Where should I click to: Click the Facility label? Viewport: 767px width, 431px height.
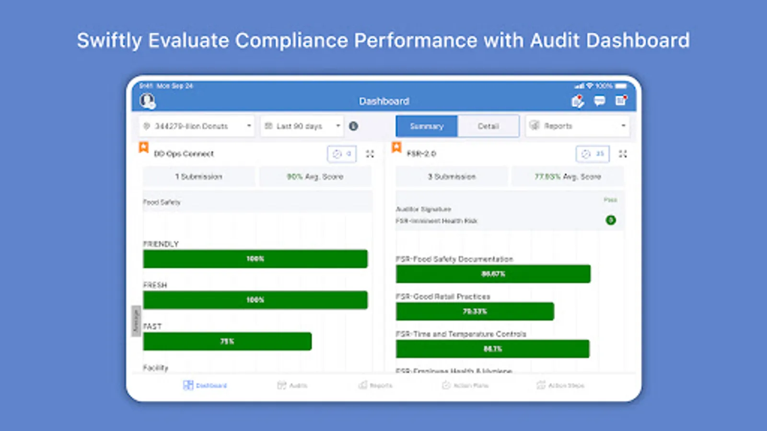pyautogui.click(x=155, y=368)
